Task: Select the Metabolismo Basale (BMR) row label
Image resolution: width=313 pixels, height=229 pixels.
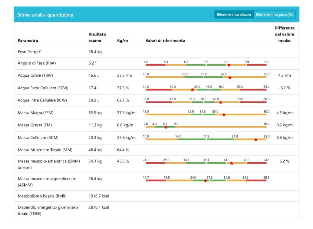Action: [x=42, y=196]
